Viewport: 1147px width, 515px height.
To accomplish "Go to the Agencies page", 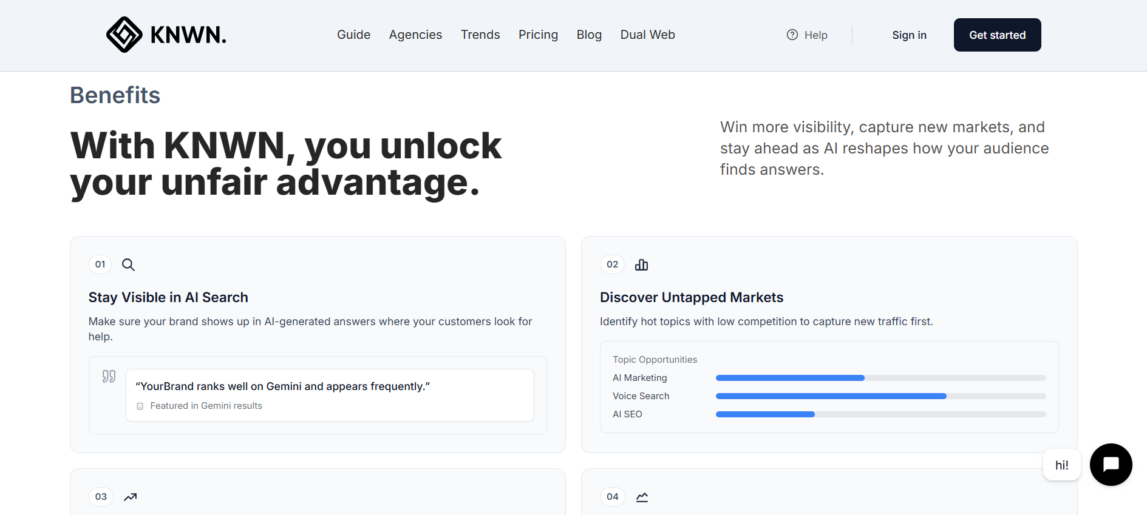I will coord(415,35).
